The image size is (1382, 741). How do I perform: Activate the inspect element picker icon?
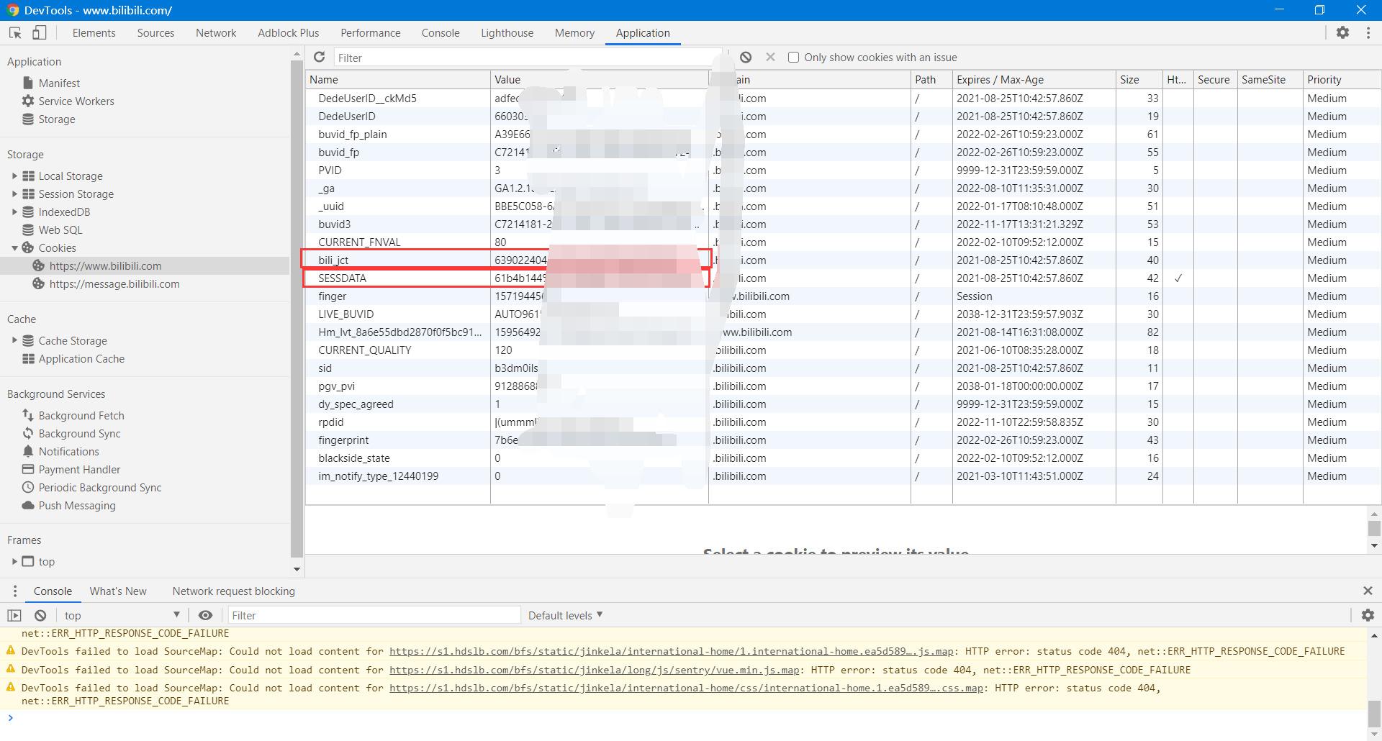tap(15, 33)
